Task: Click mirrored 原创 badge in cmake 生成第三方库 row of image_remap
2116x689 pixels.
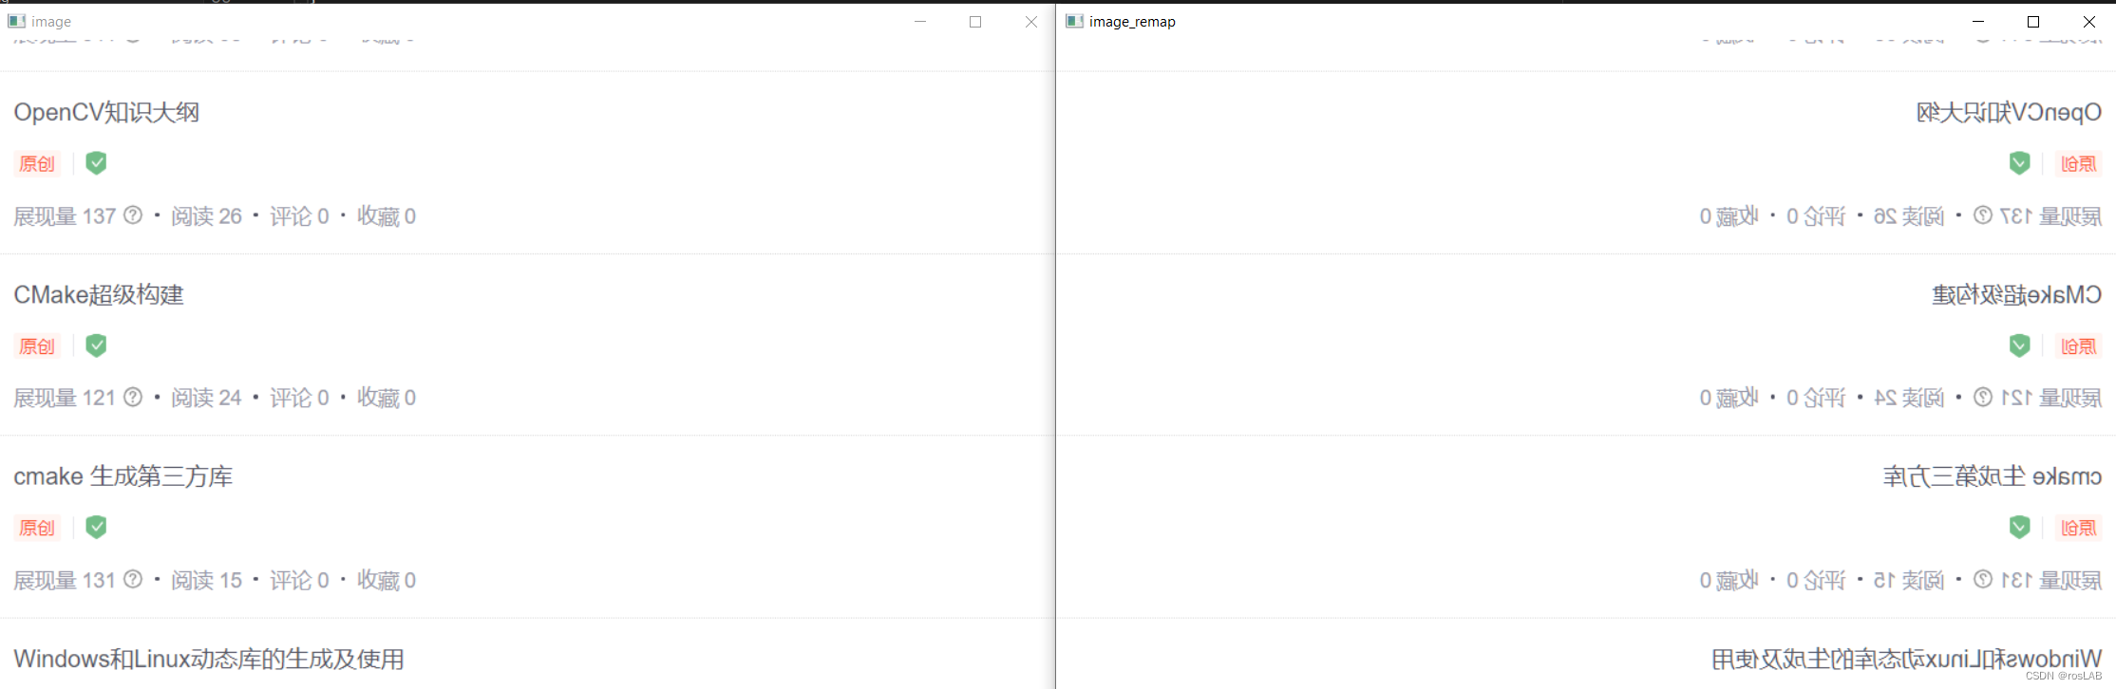Action: (x=2078, y=528)
